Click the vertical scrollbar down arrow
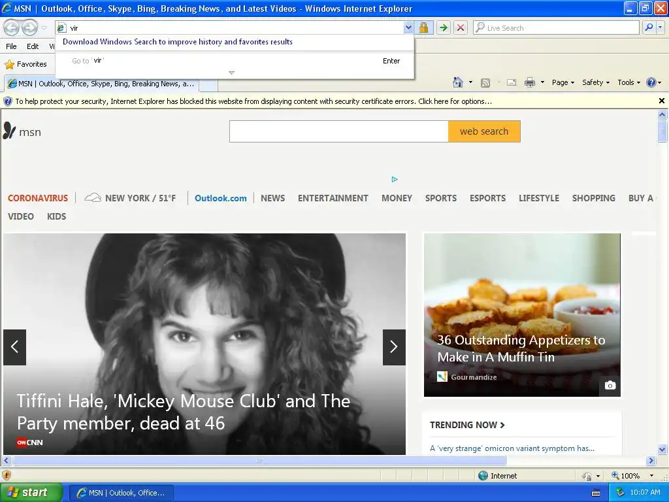 [x=662, y=449]
